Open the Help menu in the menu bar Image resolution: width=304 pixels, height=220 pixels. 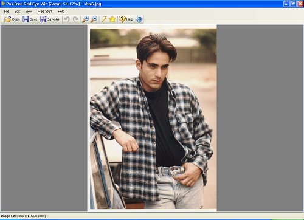[x=61, y=12]
